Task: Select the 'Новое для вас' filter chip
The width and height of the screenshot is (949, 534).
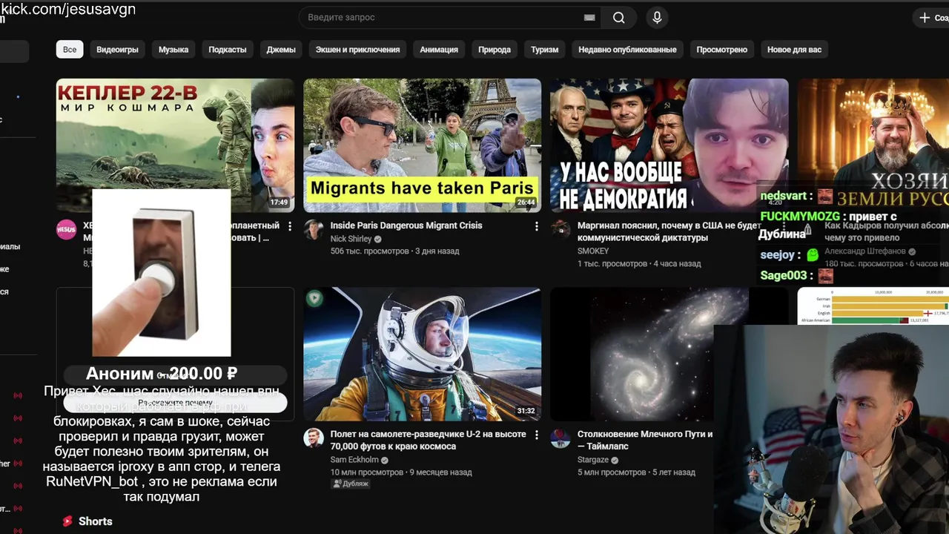Action: [794, 50]
